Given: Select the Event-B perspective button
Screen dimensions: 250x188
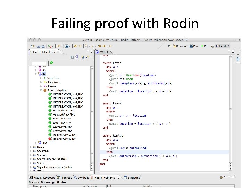Looking at the screenshot, I should (222, 46).
